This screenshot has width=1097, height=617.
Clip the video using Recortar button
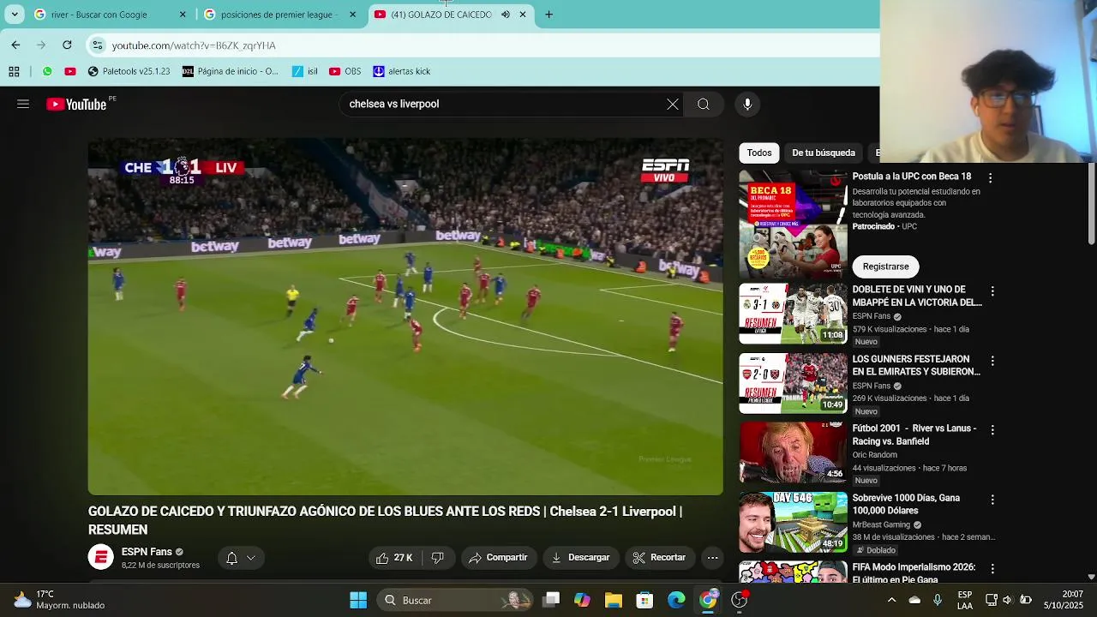point(659,558)
